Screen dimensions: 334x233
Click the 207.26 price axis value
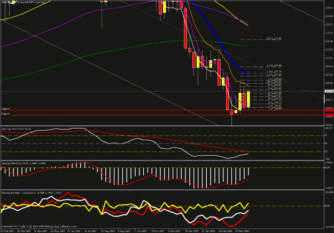[x=329, y=75]
